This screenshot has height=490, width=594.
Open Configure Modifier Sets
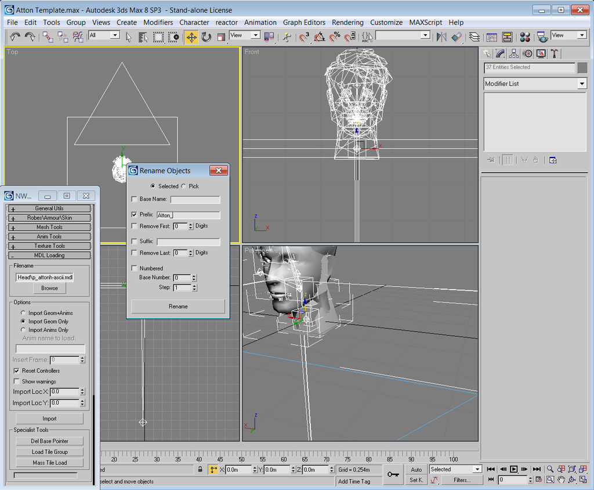pos(553,160)
